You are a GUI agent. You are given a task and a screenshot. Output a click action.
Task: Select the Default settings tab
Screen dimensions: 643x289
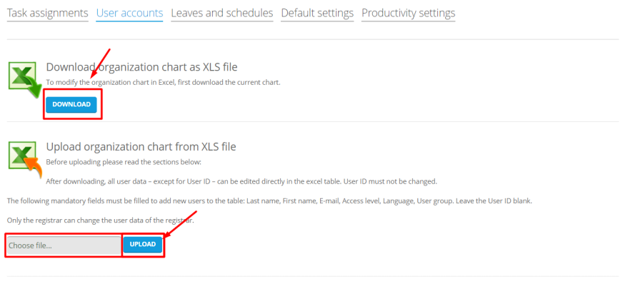pyautogui.click(x=317, y=13)
